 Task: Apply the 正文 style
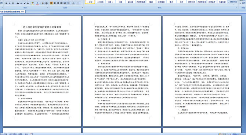pyautogui.click(x=90, y=2)
